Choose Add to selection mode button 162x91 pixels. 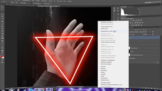click(12, 2)
